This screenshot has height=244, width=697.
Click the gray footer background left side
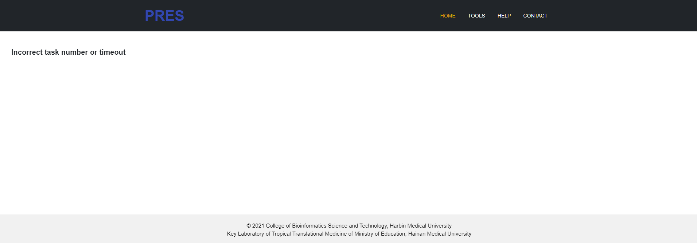[x=91, y=229]
